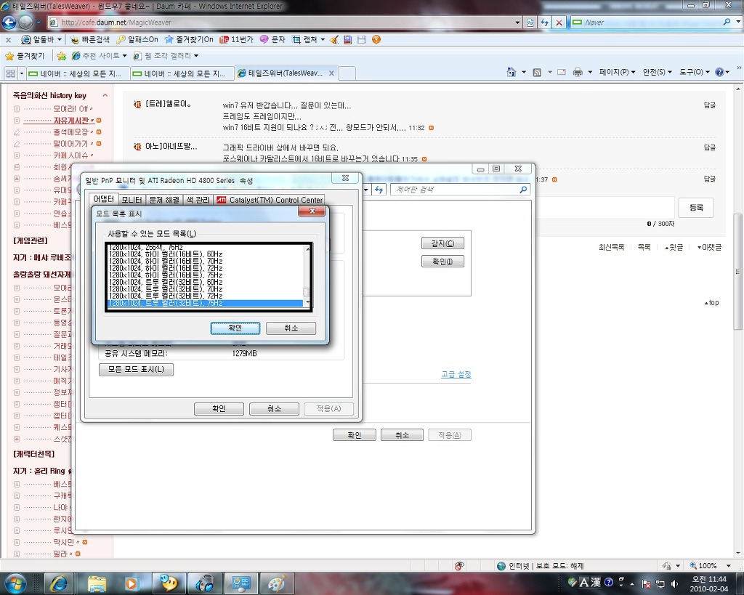The height and width of the screenshot is (595, 744).
Task: Click the volume speaker tray icon
Action: pos(674,583)
